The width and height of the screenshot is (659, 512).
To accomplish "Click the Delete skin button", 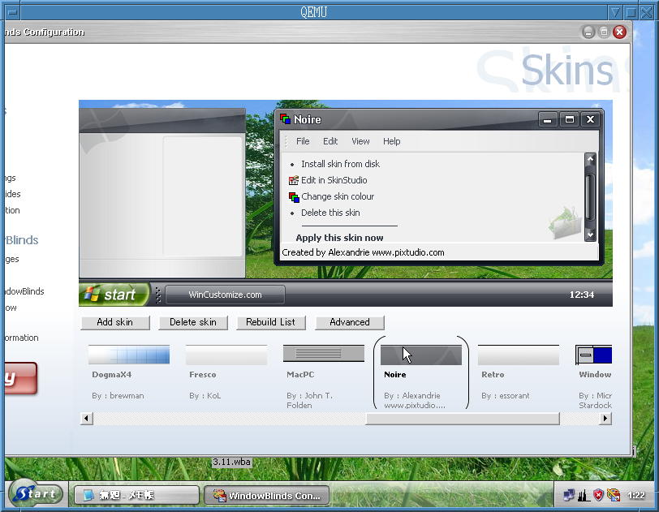I will pos(193,322).
